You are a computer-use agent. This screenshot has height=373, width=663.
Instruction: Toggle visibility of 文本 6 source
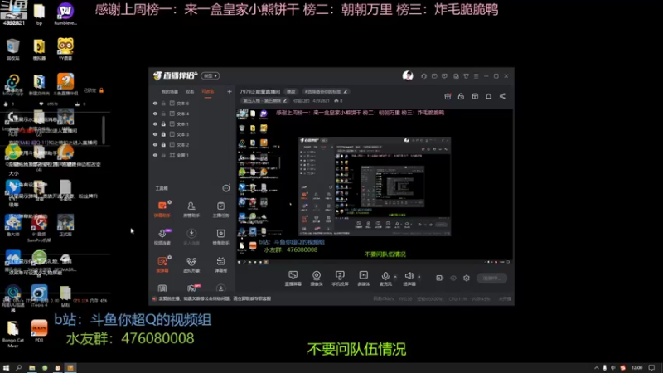click(x=155, y=103)
